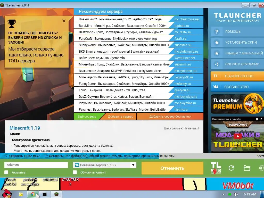Viewport: 264px width, 198px height.
Task: Click server address WestCuber.net
Action: [185, 58]
